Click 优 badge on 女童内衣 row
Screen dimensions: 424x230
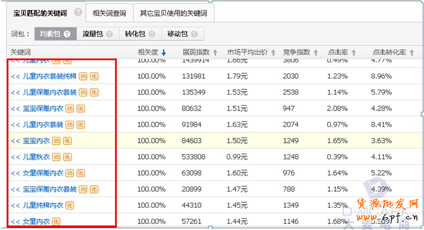pyautogui.click(x=56, y=222)
